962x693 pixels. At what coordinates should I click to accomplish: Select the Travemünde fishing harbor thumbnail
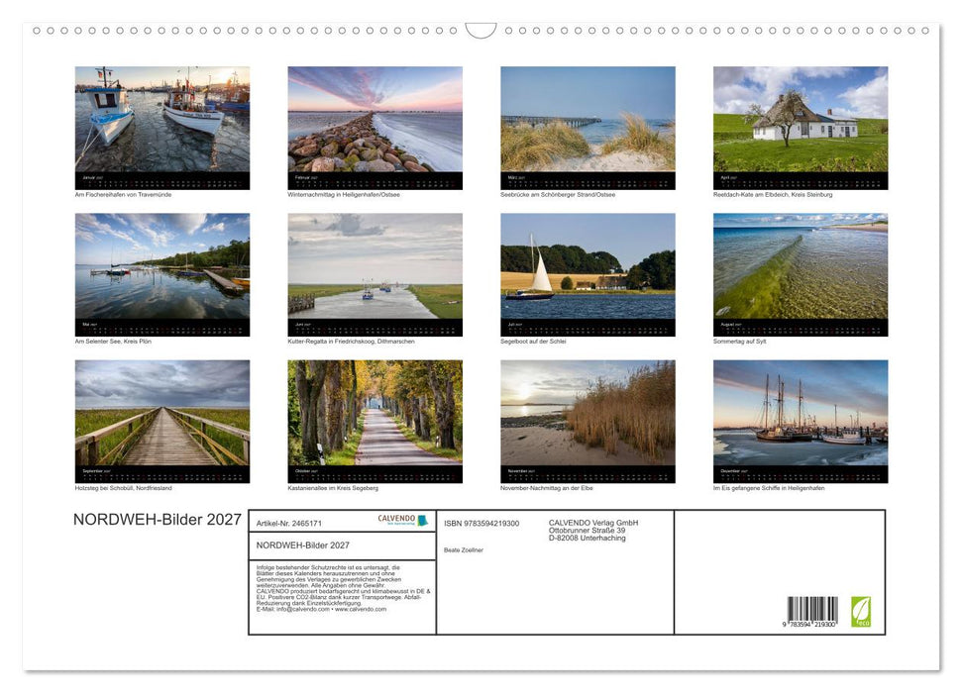point(161,119)
